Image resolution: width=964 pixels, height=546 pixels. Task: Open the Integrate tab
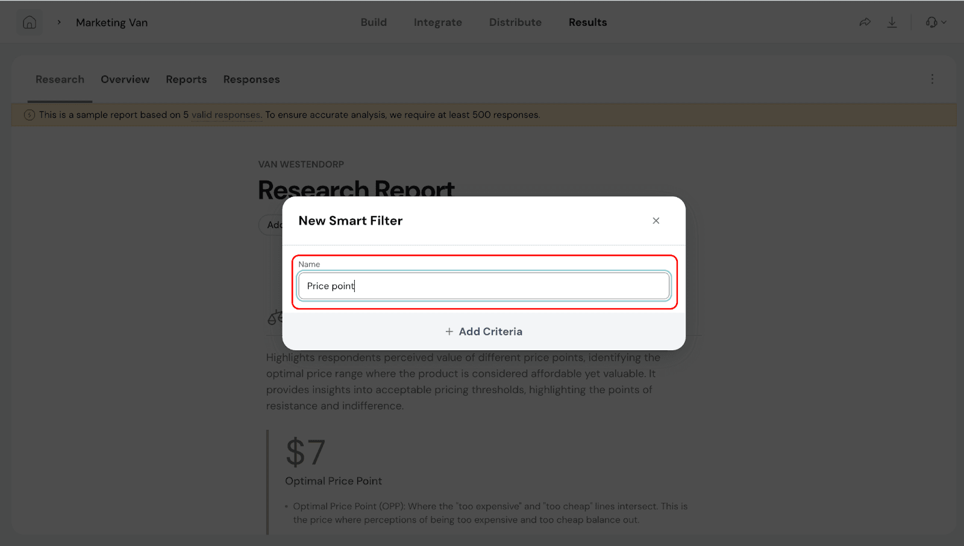click(438, 22)
